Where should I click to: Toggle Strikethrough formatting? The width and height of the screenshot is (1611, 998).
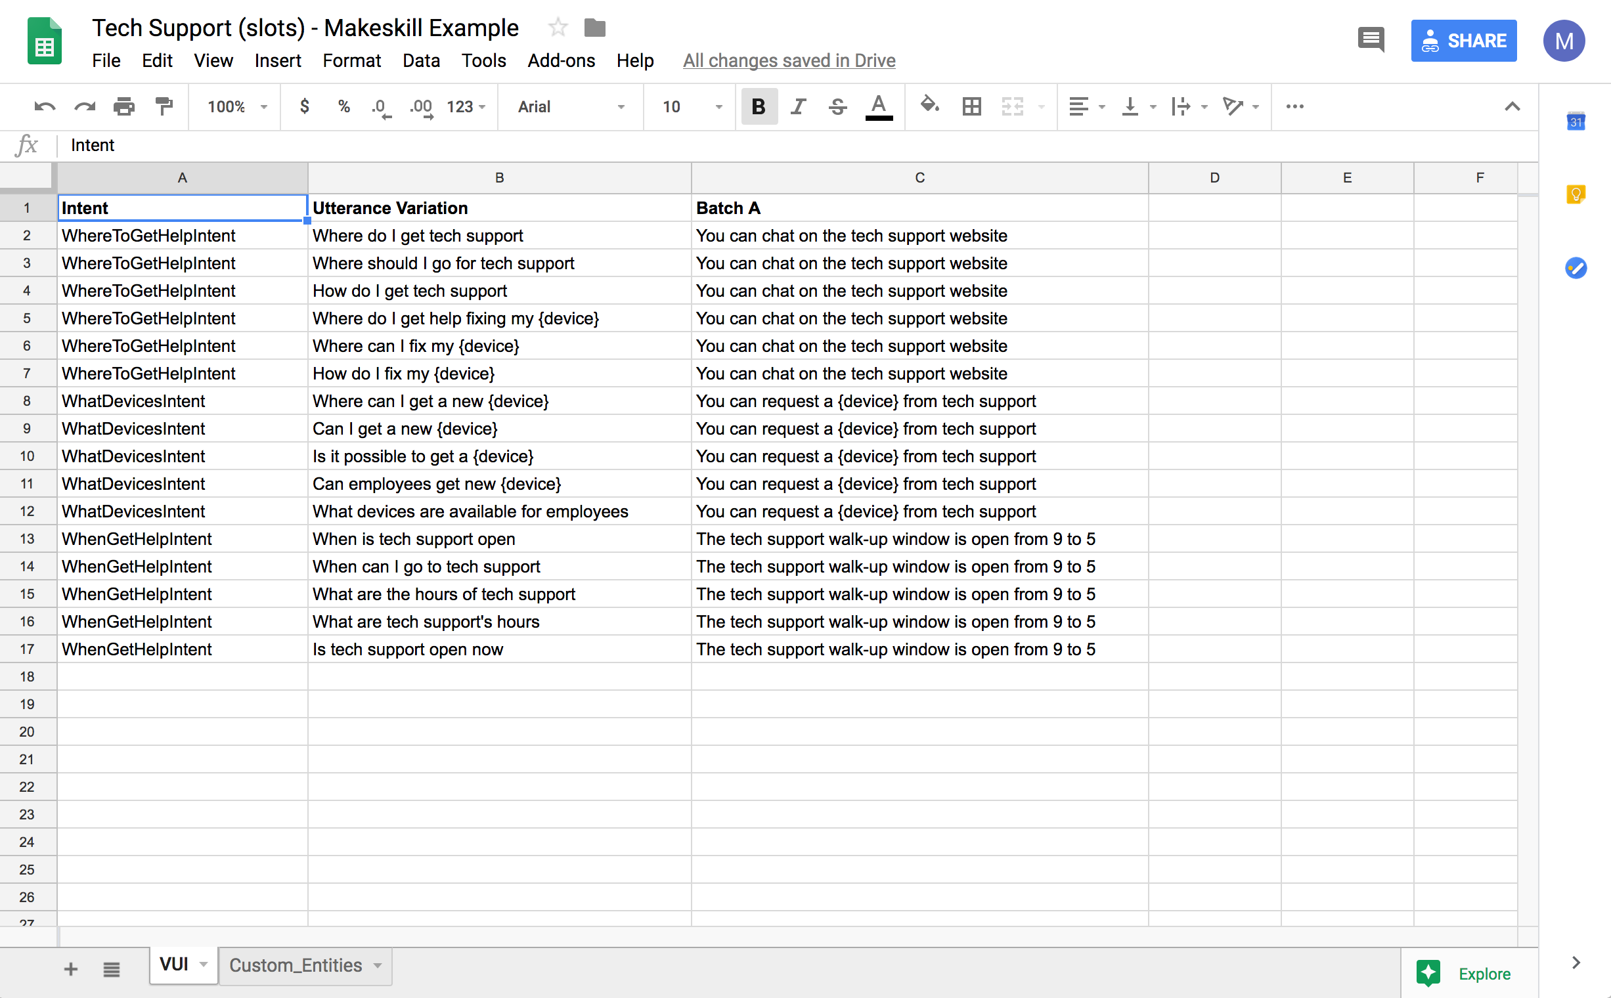[839, 106]
